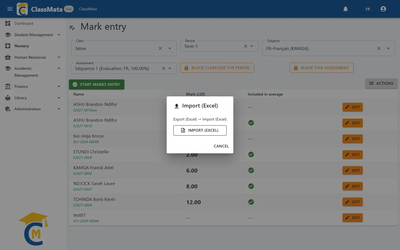Clear the Assessment Séquence 1 selection
This screenshot has height=250, width=400.
coord(164,68)
